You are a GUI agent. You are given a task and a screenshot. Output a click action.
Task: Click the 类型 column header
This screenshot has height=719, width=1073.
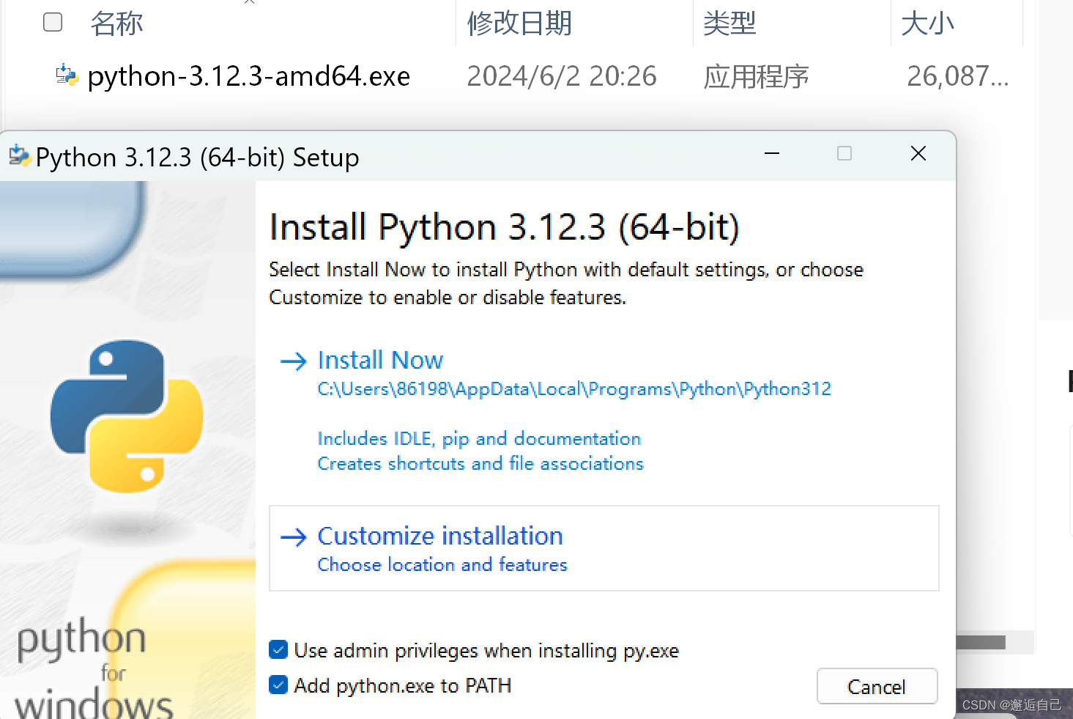pyautogui.click(x=729, y=23)
